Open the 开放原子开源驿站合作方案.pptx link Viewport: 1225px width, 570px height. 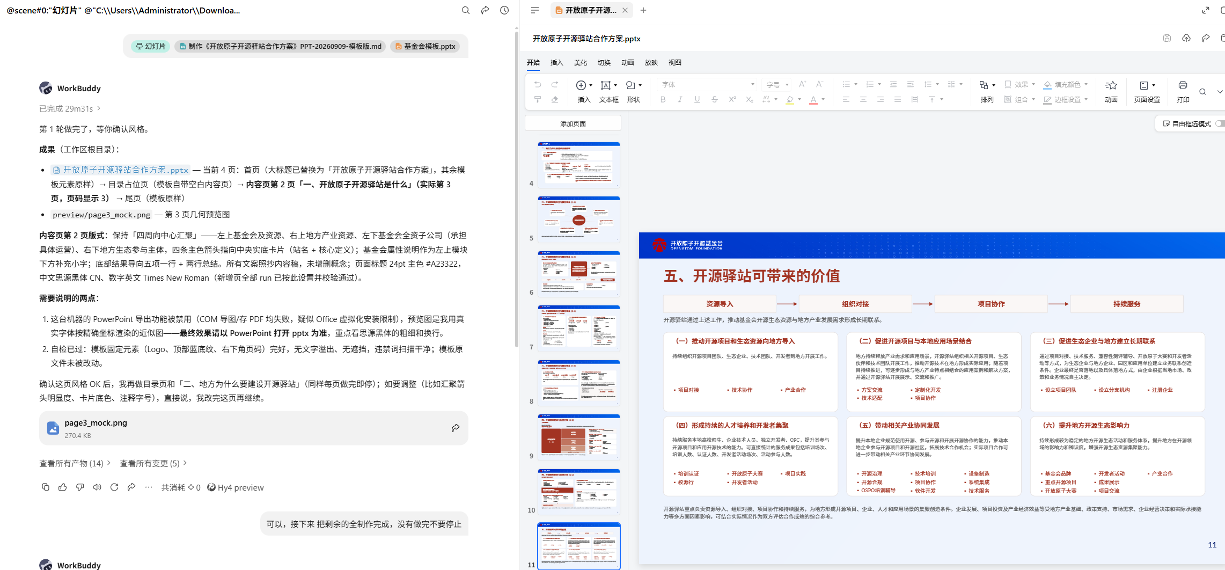[x=120, y=170]
